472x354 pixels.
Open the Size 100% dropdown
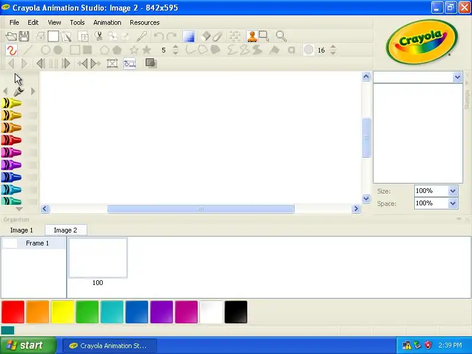pyautogui.click(x=453, y=191)
